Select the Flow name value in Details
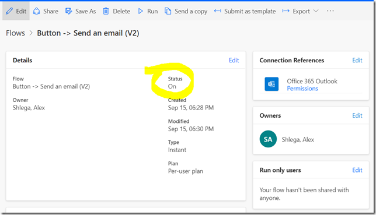The width and height of the screenshot is (376, 215). 51,86
